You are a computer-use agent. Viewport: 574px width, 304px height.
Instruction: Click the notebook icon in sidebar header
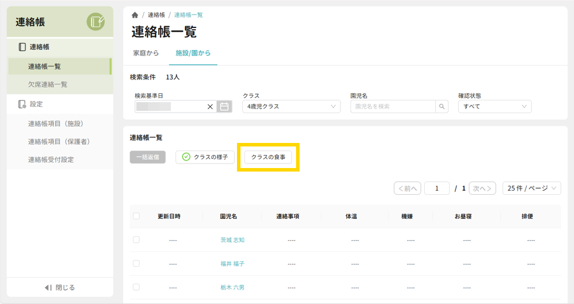point(95,22)
